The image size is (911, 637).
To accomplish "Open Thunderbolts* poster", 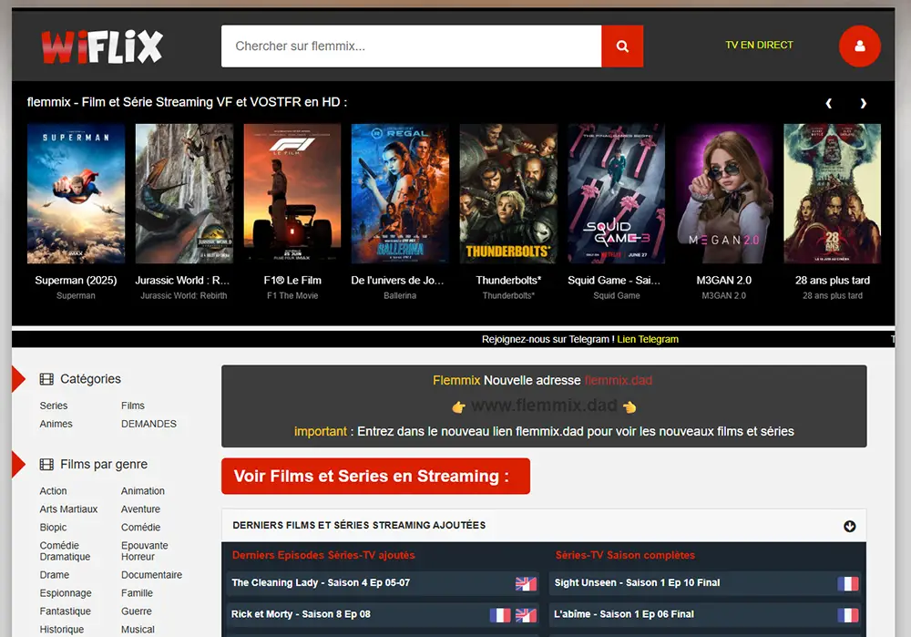I will click(x=508, y=193).
